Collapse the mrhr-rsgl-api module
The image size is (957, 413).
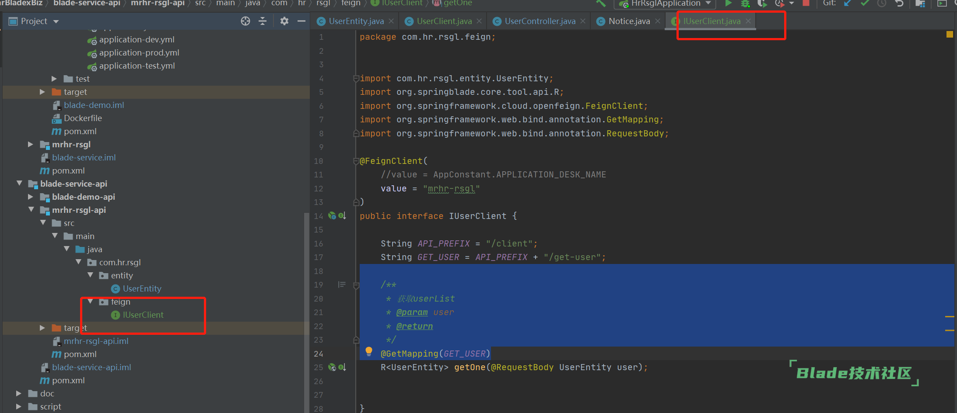(x=31, y=210)
